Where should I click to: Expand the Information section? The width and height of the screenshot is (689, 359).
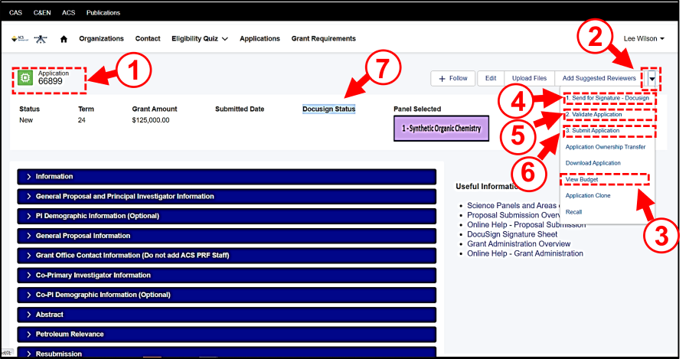click(x=54, y=176)
